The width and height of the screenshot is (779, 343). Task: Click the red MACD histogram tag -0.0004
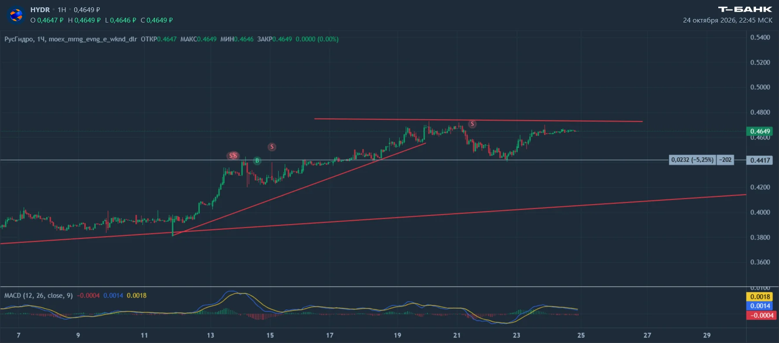coord(760,315)
